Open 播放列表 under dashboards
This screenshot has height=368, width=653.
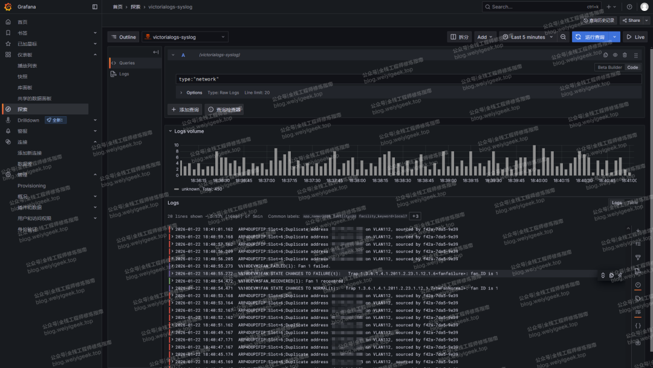coord(27,66)
